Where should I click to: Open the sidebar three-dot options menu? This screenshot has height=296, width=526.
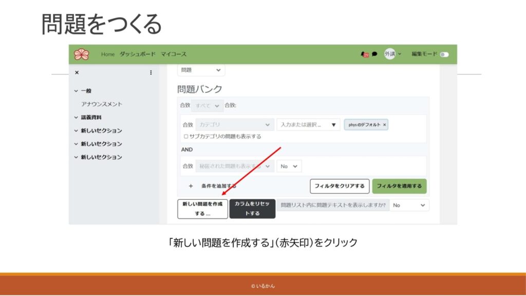pyautogui.click(x=151, y=72)
